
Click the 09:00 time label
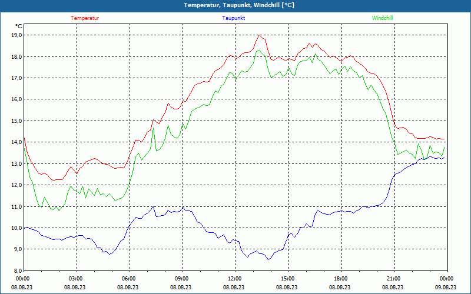click(183, 279)
